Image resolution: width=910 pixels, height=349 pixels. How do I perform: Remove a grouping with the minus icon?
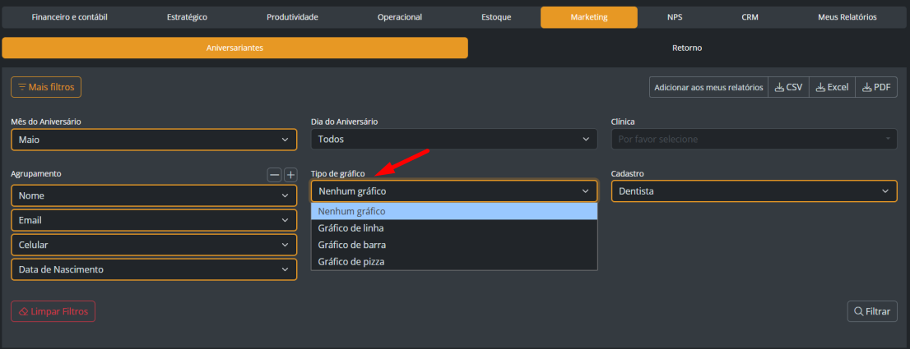pos(274,175)
